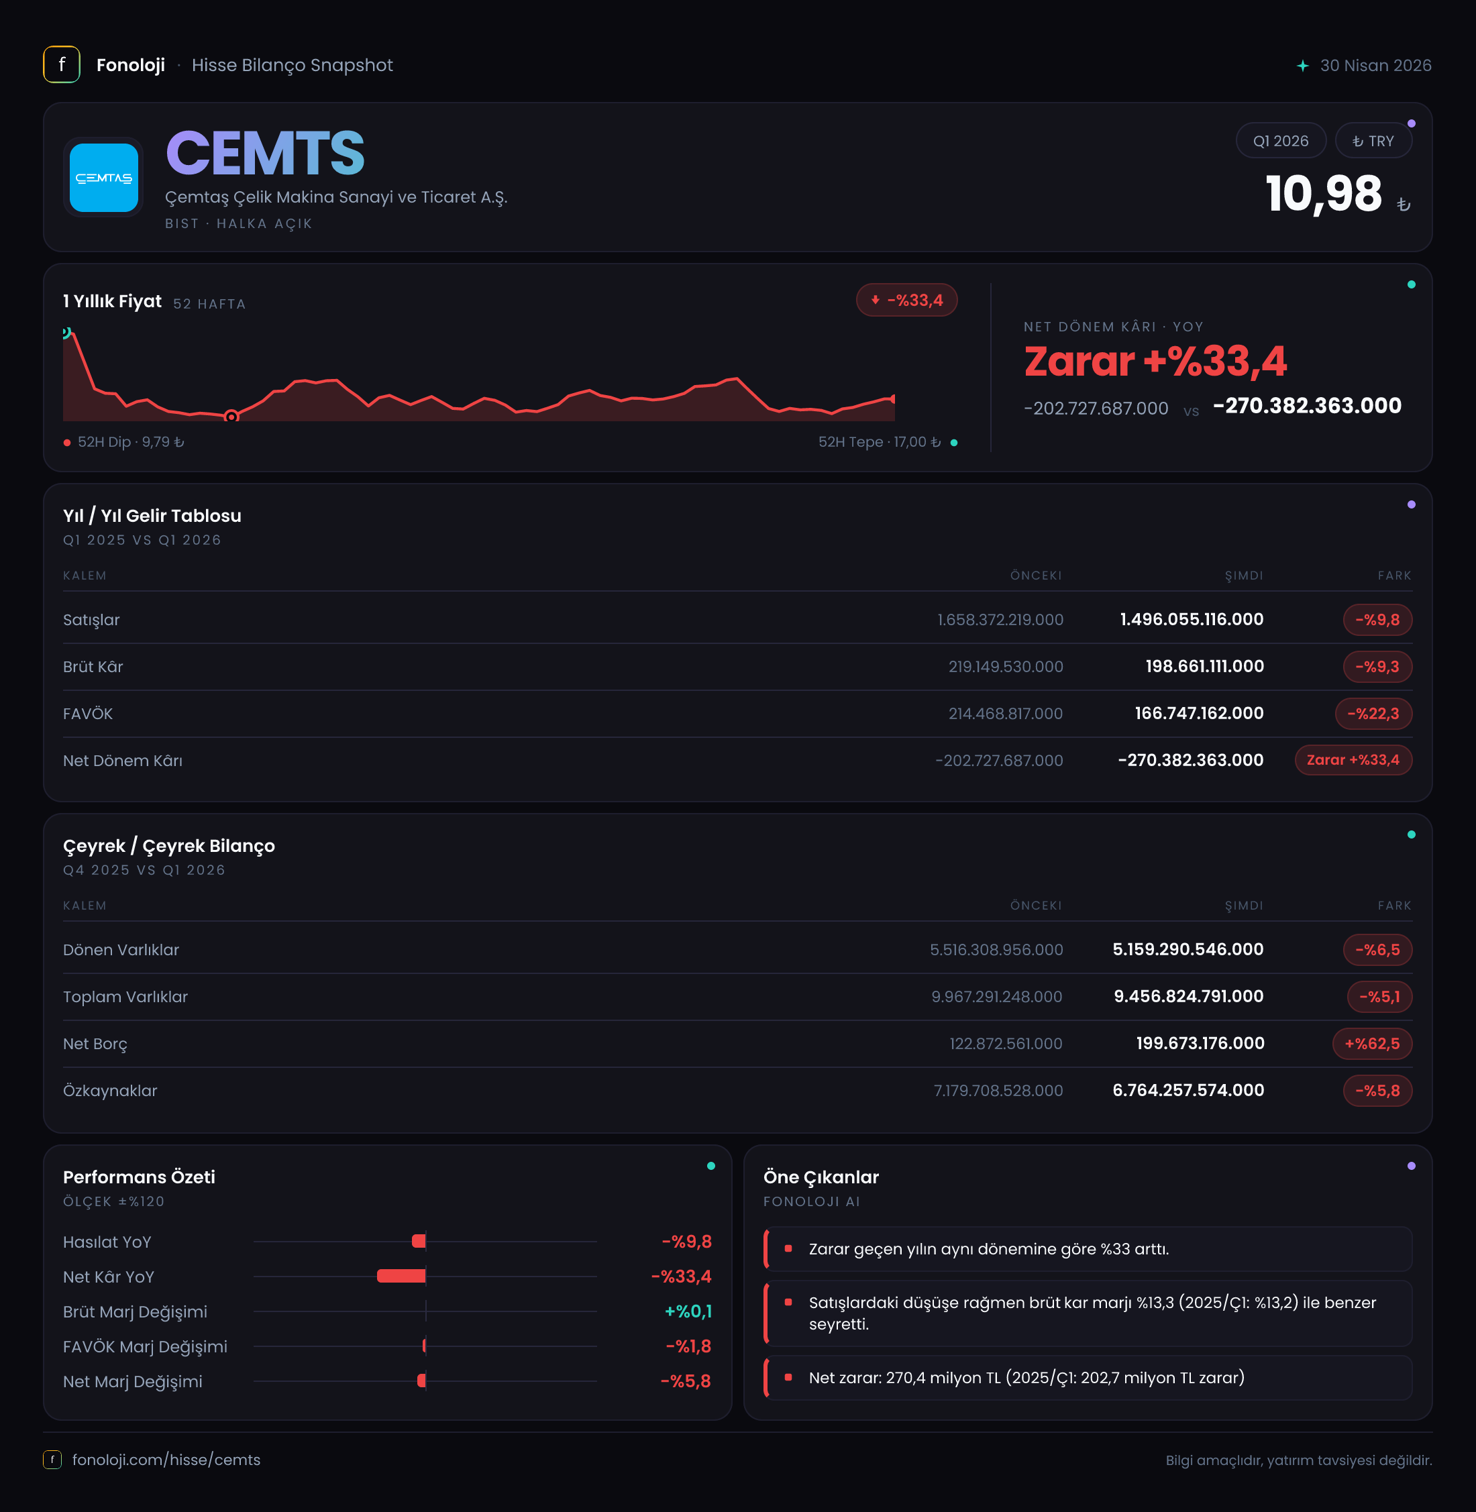
Task: Open the fonoloji.com/hisse/cemts link
Action: click(166, 1460)
